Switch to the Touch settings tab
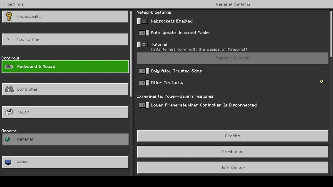333x187 pixels. [x=65, y=112]
